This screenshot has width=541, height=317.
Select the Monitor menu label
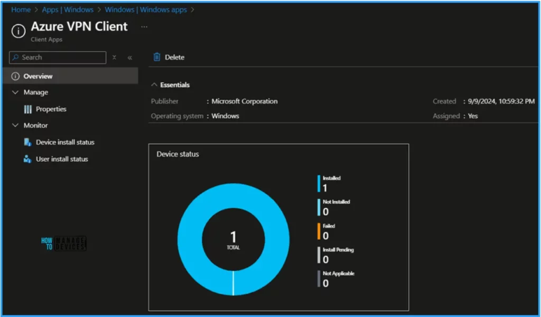pyautogui.click(x=35, y=126)
